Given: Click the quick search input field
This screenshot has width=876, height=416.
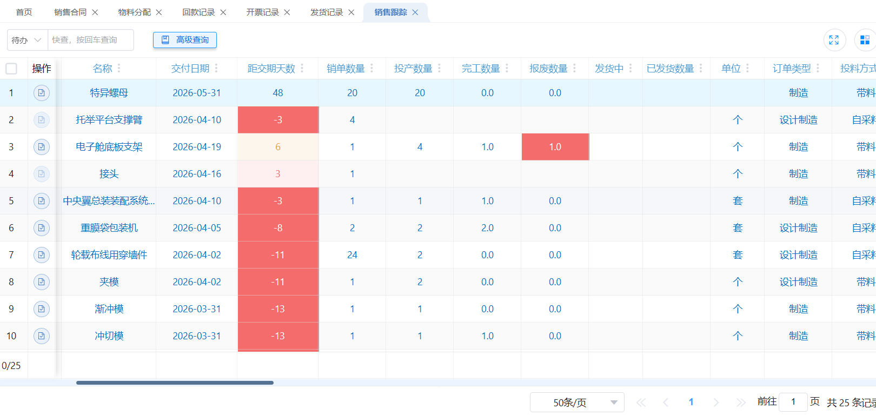Looking at the screenshot, I should point(91,40).
